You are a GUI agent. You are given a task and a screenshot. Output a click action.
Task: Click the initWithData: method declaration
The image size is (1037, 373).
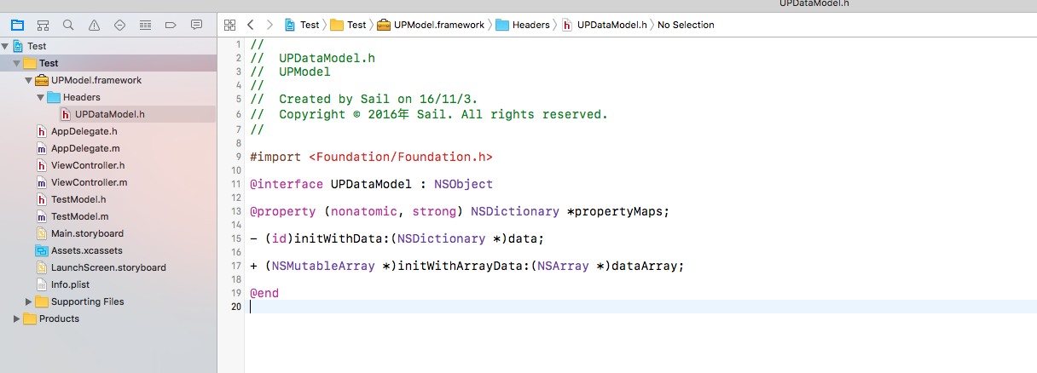[397, 238]
